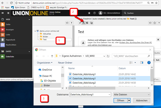Refresh the file dialog folder view
The image size is (161, 108).
pos(108,56)
